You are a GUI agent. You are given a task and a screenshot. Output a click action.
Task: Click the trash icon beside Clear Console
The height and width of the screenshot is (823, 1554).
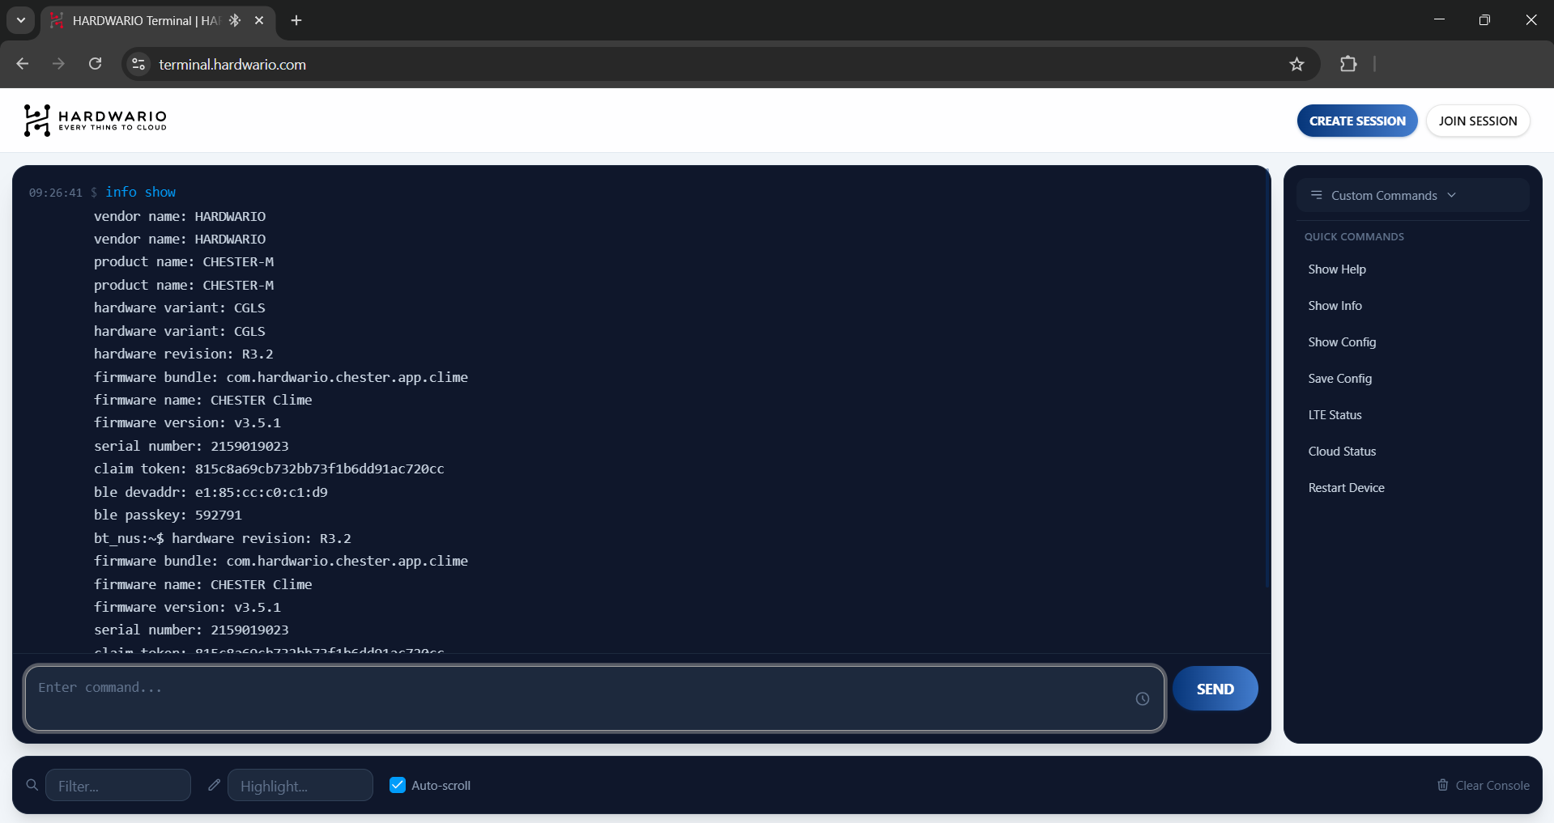click(x=1442, y=785)
